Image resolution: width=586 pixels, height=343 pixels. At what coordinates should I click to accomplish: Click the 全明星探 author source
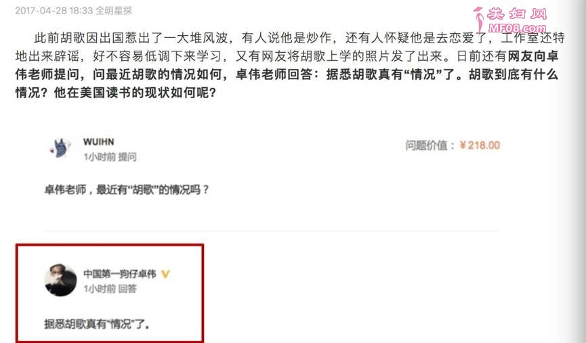(x=114, y=10)
